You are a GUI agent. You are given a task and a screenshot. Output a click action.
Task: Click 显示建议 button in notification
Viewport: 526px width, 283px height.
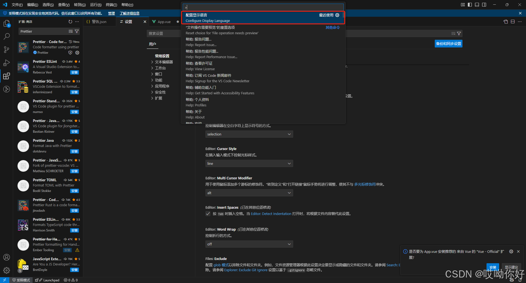(511, 267)
